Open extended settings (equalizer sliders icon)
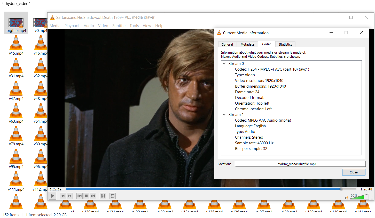375x218 pixels. pos(103,196)
